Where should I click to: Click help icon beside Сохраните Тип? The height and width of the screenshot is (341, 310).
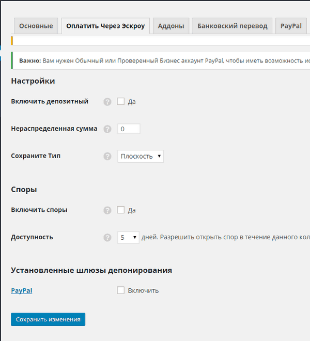point(107,156)
